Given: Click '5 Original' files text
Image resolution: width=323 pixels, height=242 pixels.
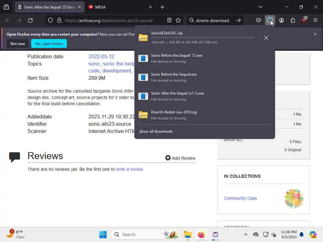Looking at the screenshot, I should click(293, 150).
